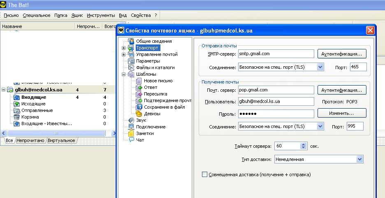Switch to the Виртуальное tab

pos(61,140)
